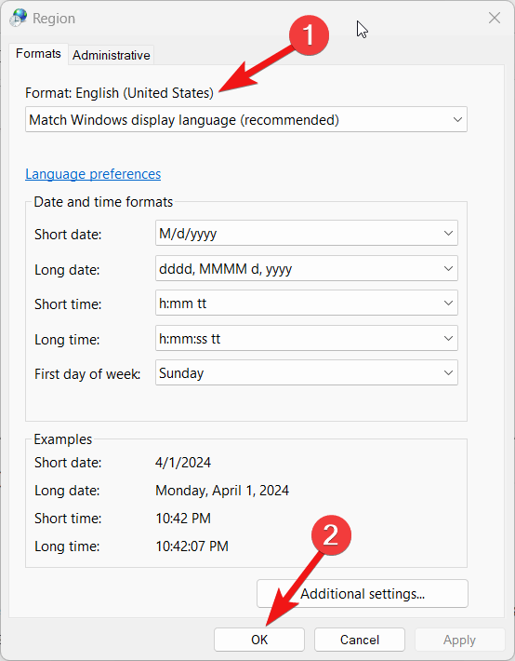Viewport: 515px width, 661px height.
Task: Close the Region dialog window
Action: pyautogui.click(x=495, y=18)
